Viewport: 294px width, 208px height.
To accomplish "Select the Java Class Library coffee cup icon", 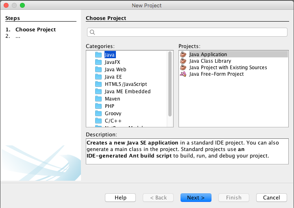I will 183,61.
